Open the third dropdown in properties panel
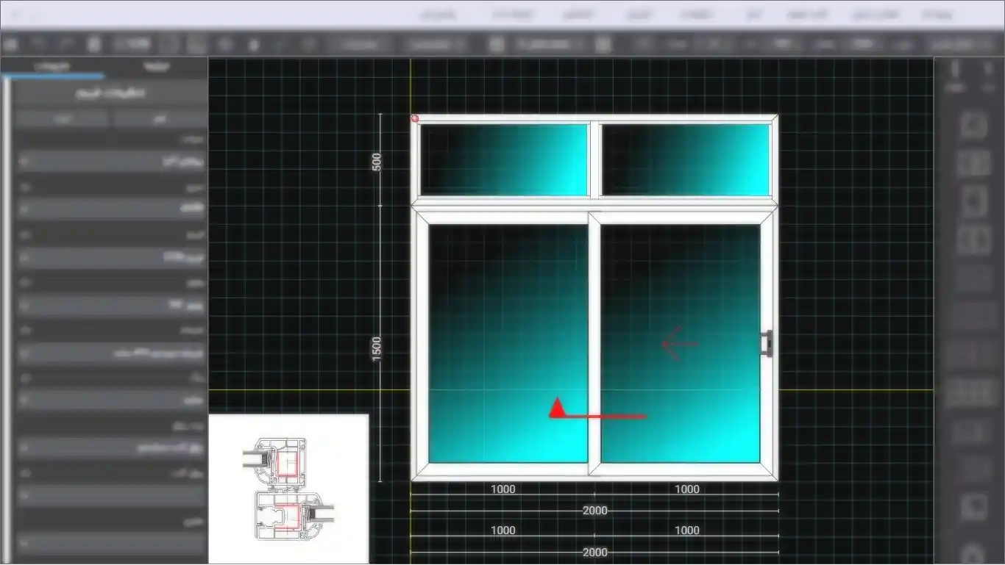1005x565 pixels. tap(110, 257)
